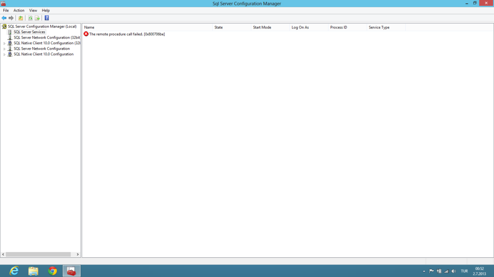Open the File menu
The image size is (494, 277).
coord(6,11)
